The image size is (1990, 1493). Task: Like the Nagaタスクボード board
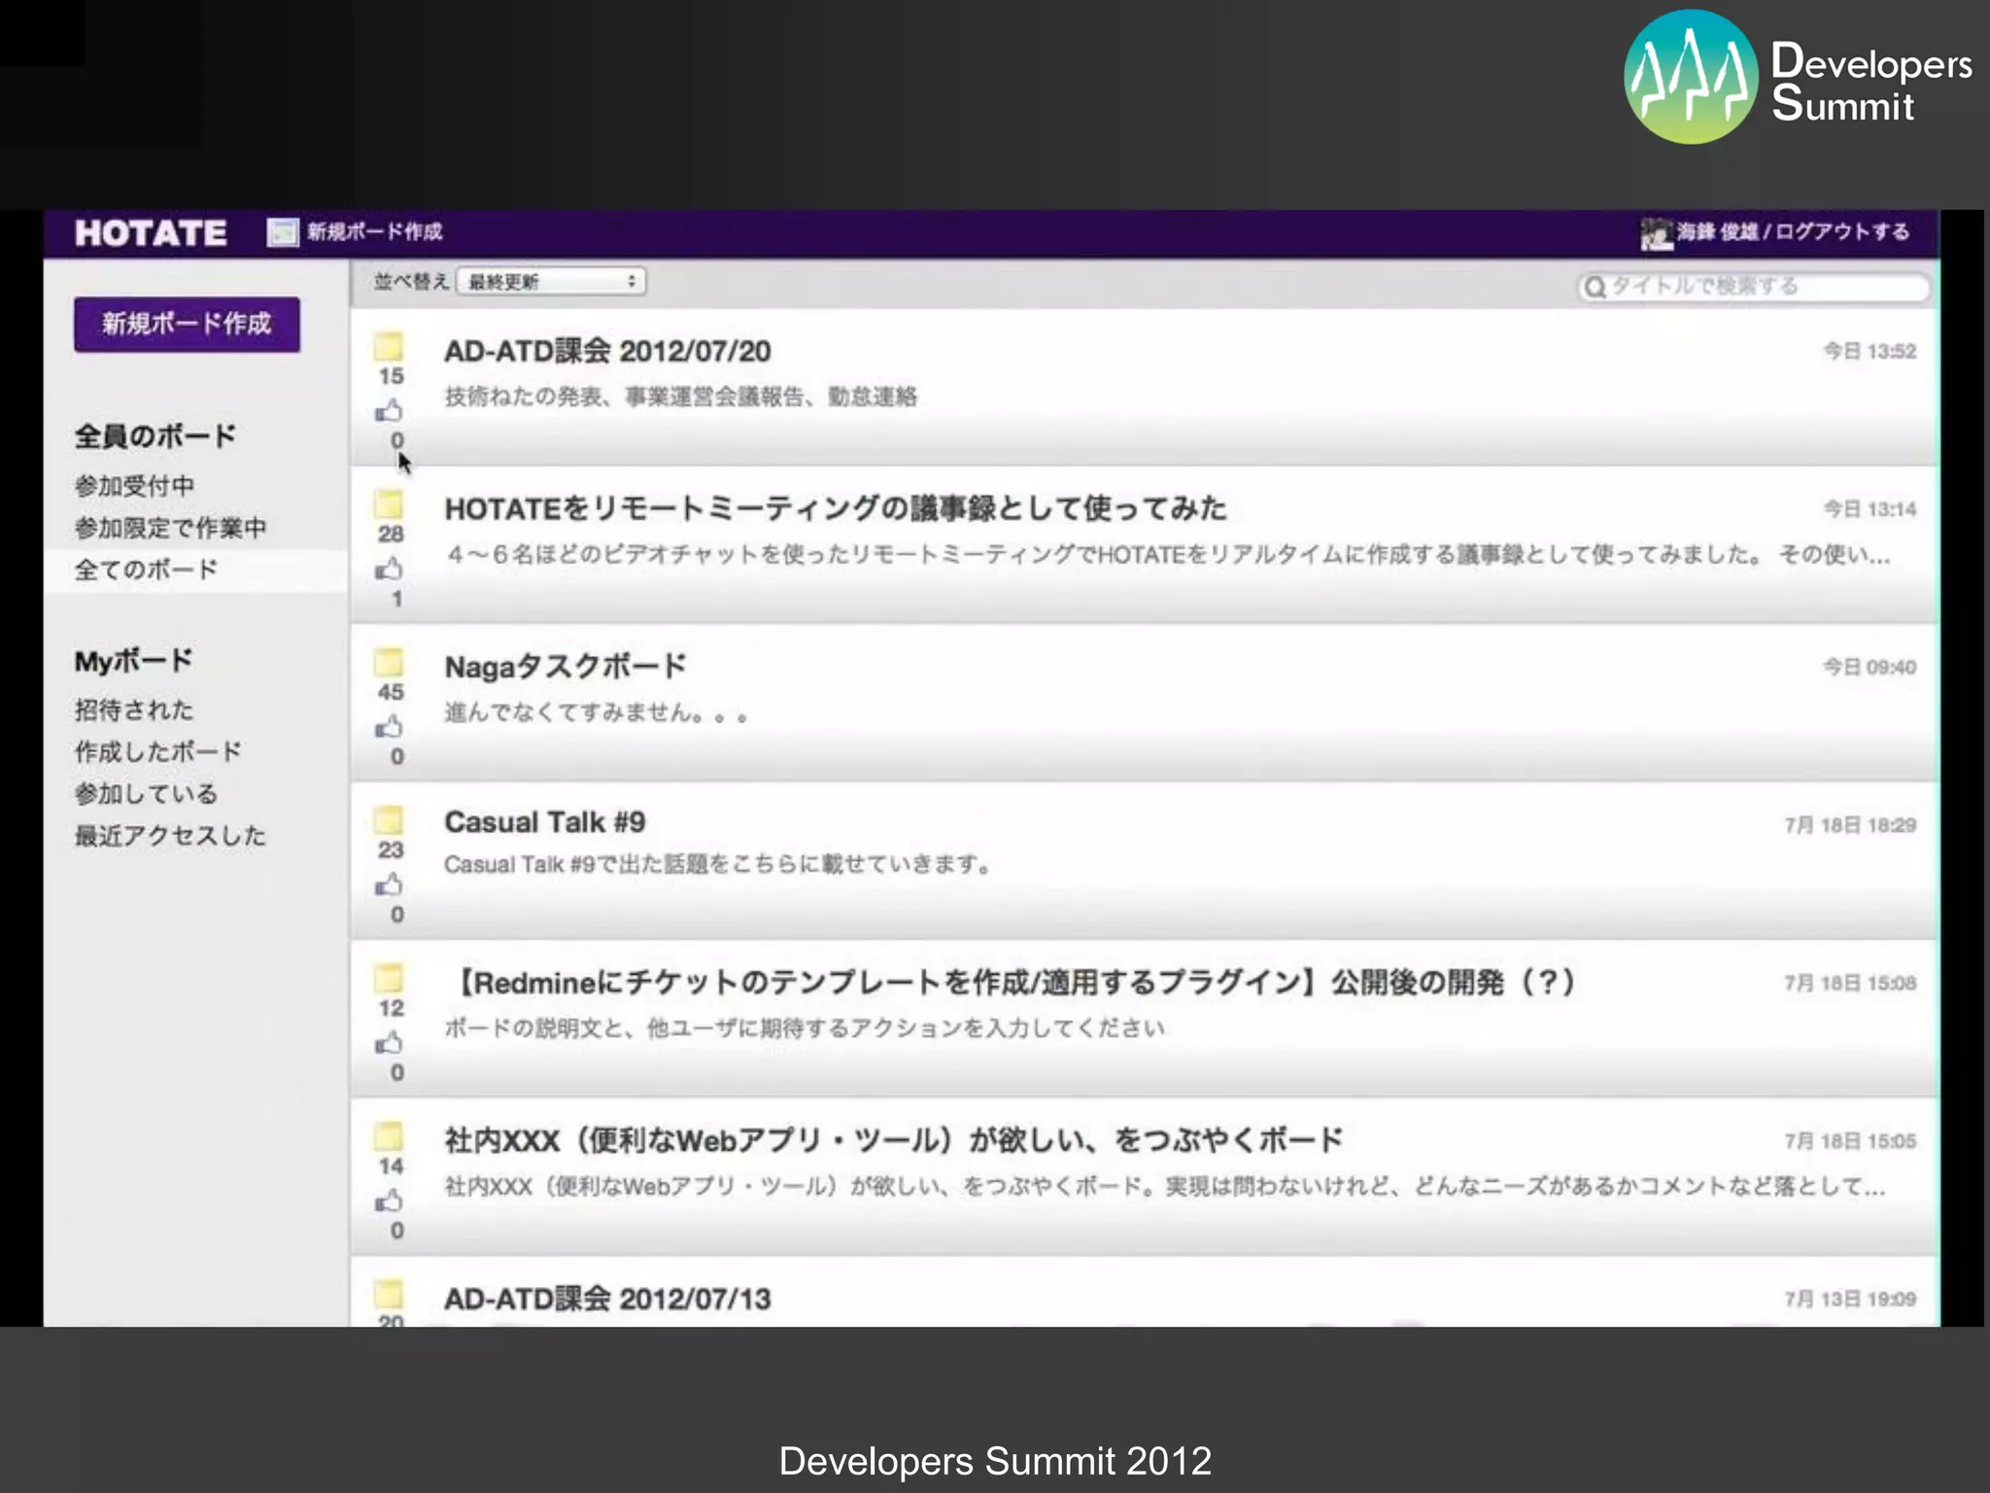(x=389, y=726)
